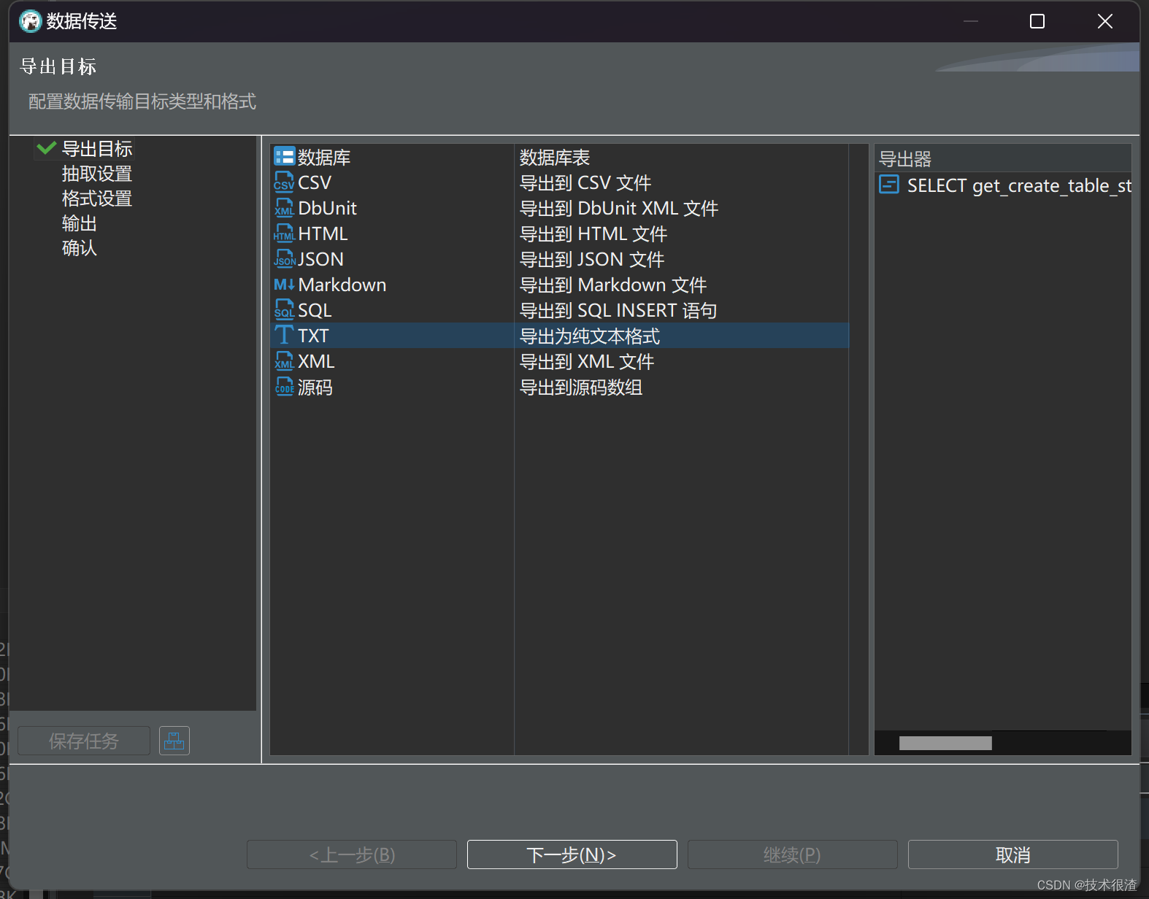
Task: Select the 导出目标 step
Action: tap(97, 149)
